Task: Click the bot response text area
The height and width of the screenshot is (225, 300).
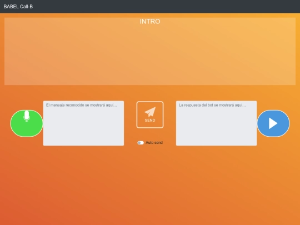Action: click(x=217, y=123)
